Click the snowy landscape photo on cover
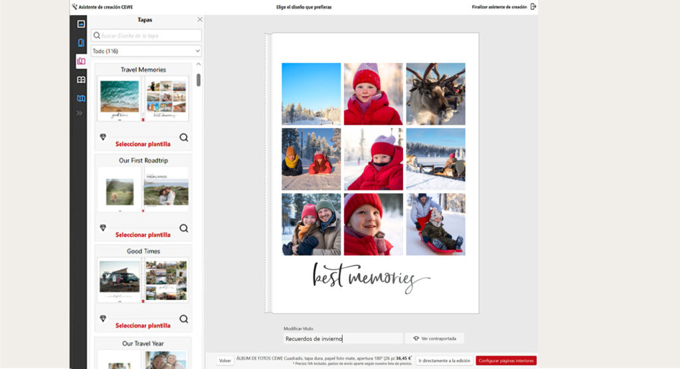Image resolution: width=680 pixels, height=369 pixels. (x=311, y=94)
